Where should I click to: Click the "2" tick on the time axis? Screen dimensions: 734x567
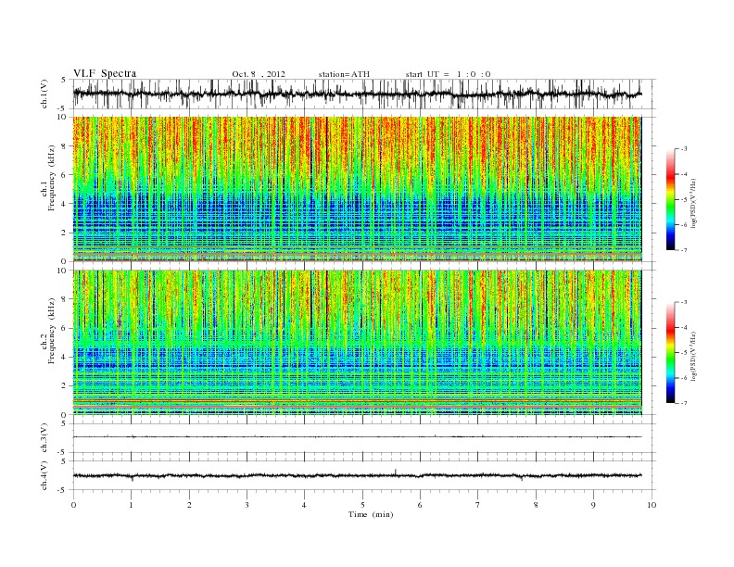tap(189, 505)
